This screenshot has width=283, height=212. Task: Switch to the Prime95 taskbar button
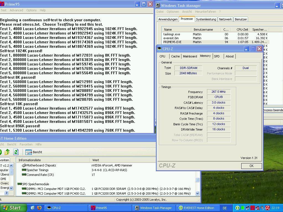pyautogui.click(x=110, y=208)
